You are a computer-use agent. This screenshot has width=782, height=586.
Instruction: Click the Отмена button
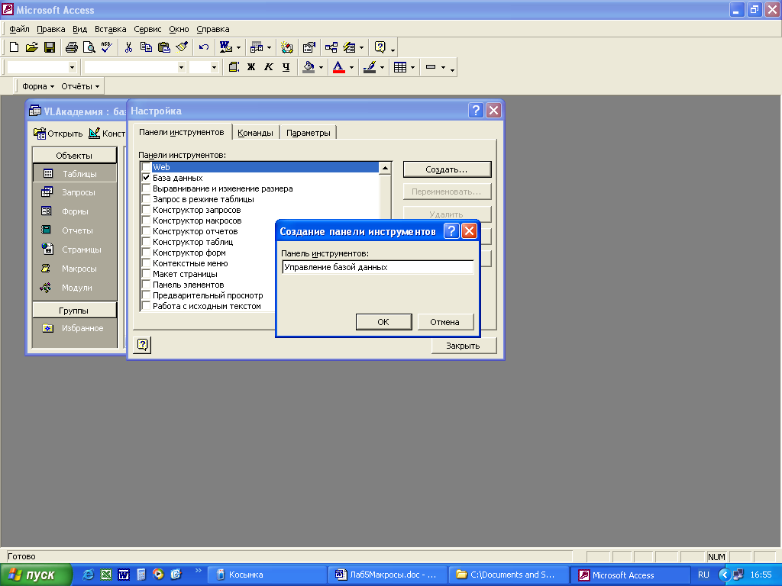tap(445, 322)
